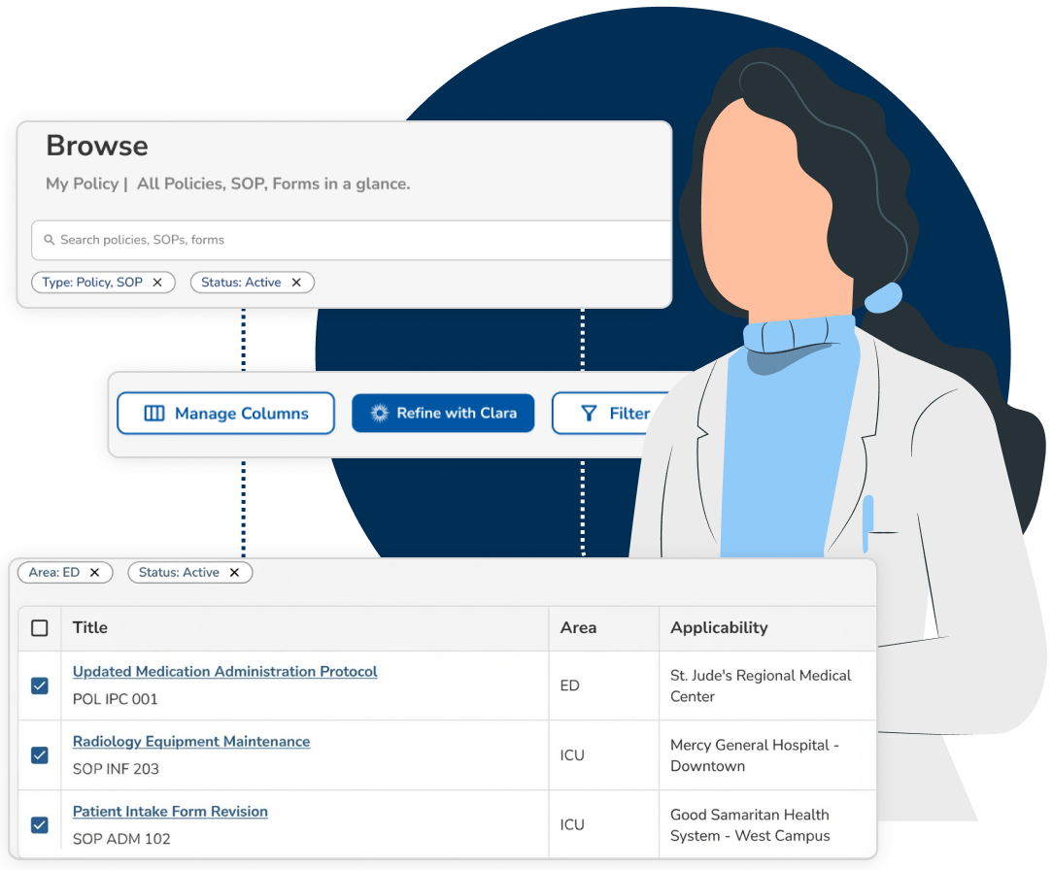Click the Area: ED chip label
Screen dimensions: 1053x870
(53, 573)
